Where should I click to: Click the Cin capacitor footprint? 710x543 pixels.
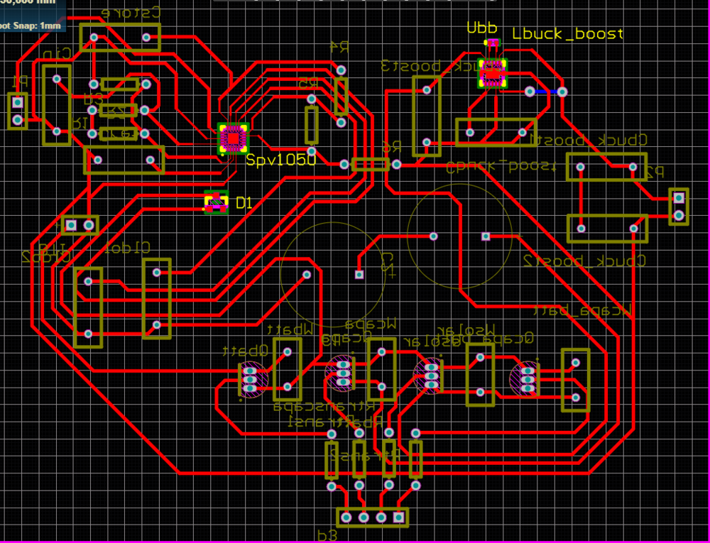pos(56,104)
